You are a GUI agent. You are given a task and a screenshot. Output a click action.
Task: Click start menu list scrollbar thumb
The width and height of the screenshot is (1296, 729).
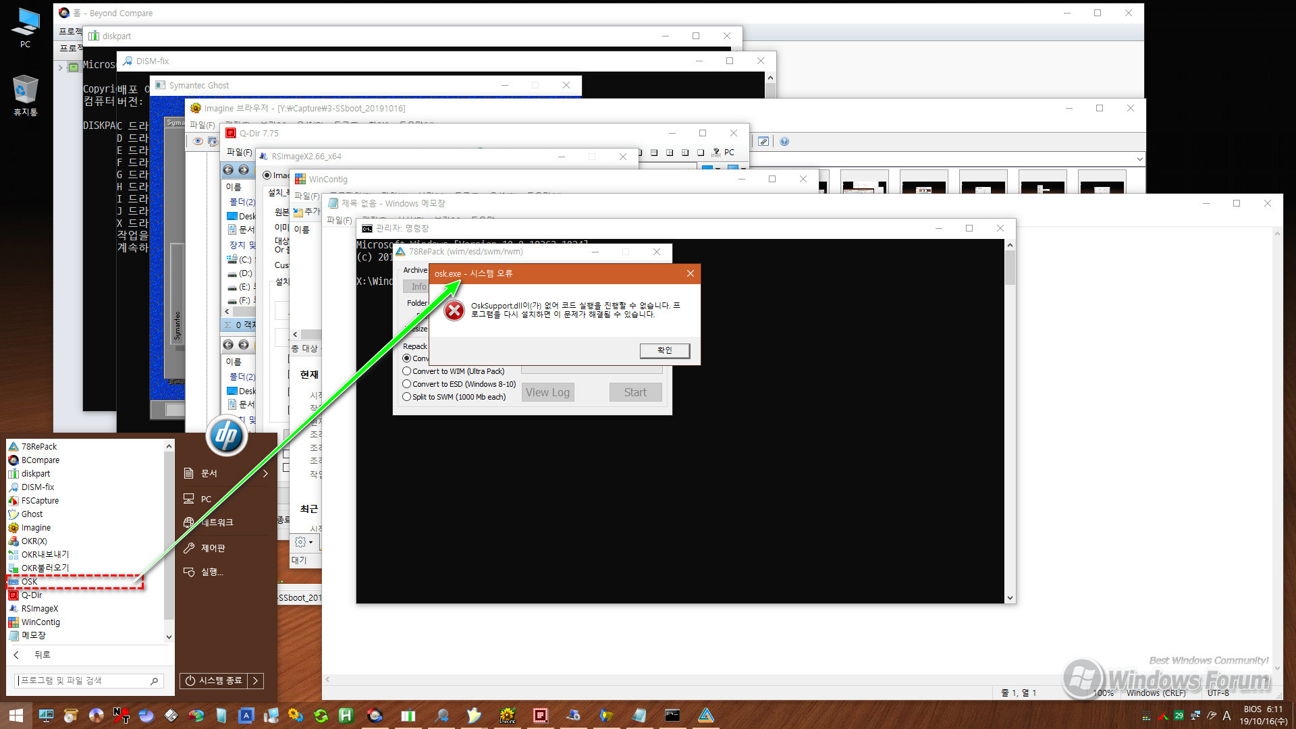tap(169, 537)
